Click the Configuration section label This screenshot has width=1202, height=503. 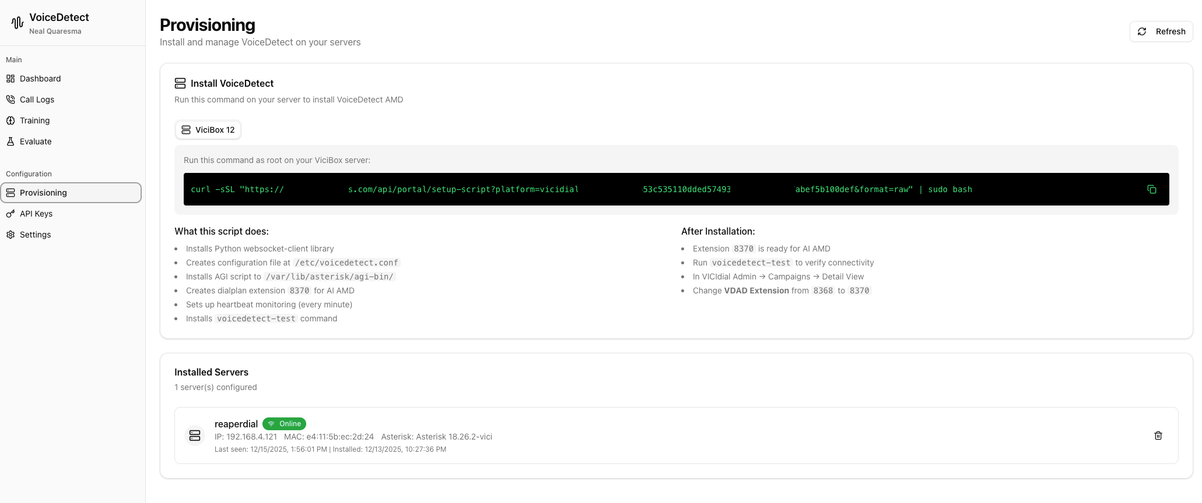pyautogui.click(x=29, y=174)
